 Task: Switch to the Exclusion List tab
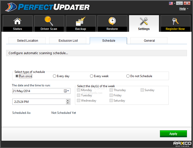coord(68,40)
